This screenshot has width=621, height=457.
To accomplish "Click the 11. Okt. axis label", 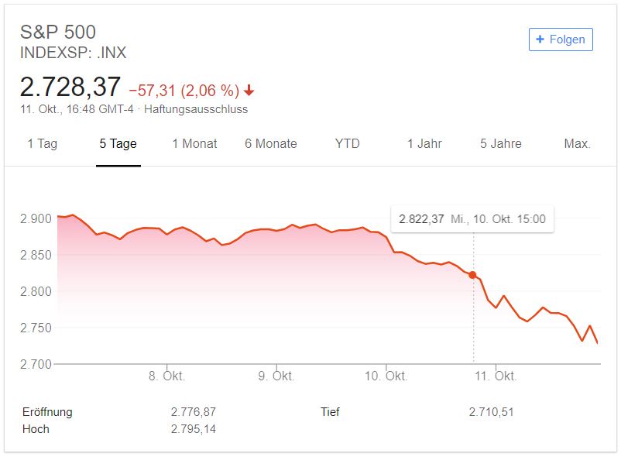I will tap(496, 376).
